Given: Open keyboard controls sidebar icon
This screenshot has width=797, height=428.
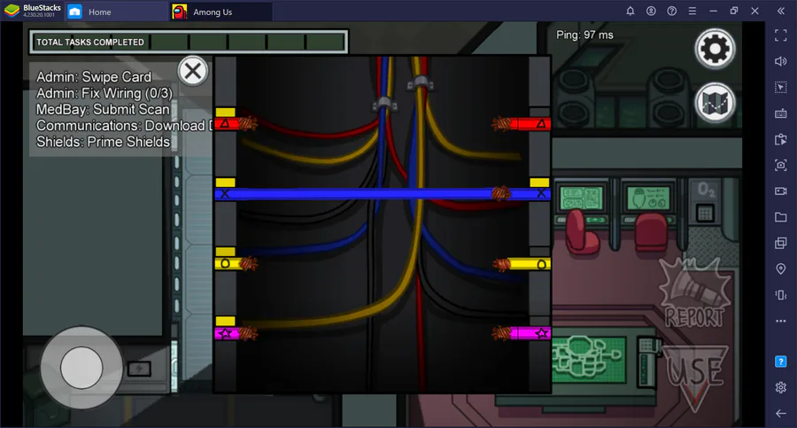Looking at the screenshot, I should (781, 113).
